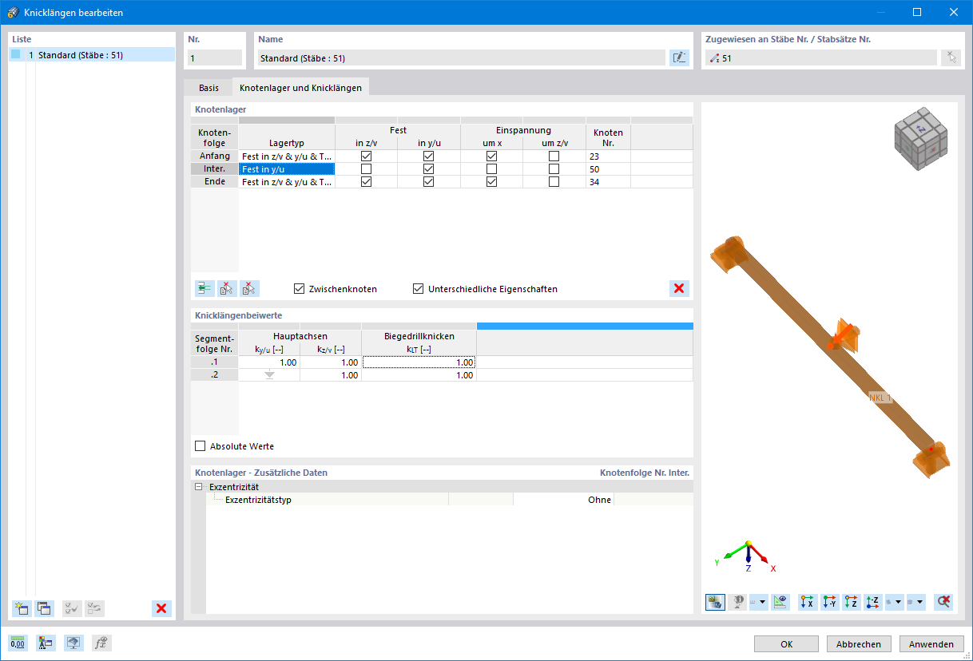Open the Lagertyp cell 'Fest in y/u' dropdown
Viewport: 973px width, 661px height.
pos(286,169)
